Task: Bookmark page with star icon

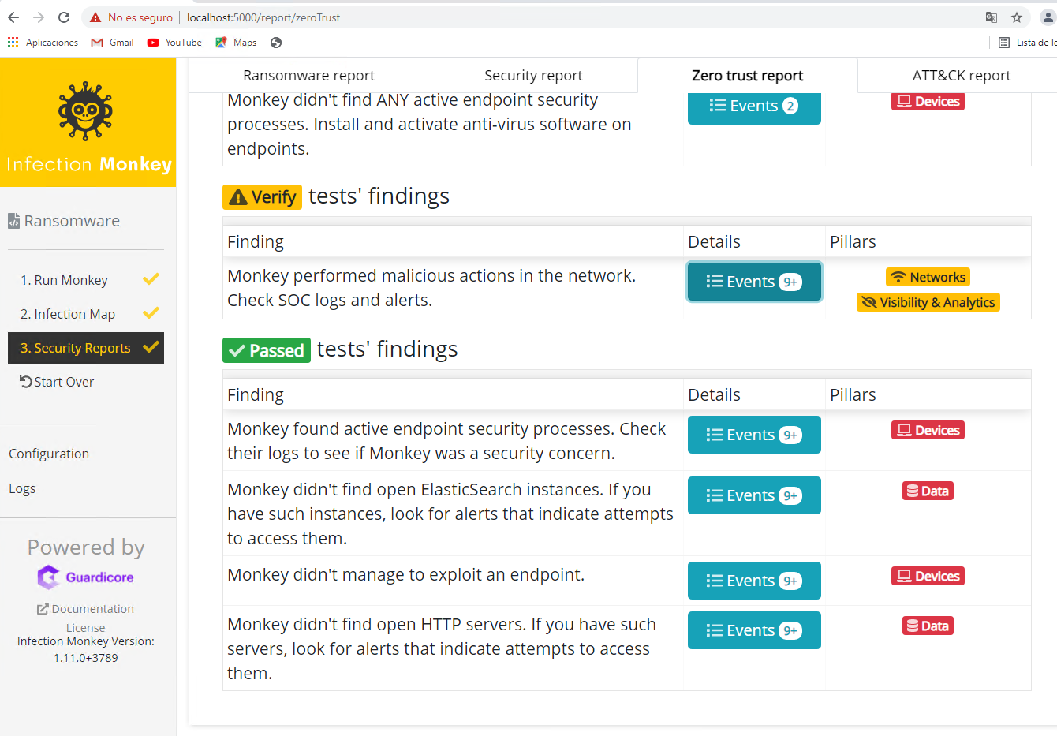Action: 1017,17
